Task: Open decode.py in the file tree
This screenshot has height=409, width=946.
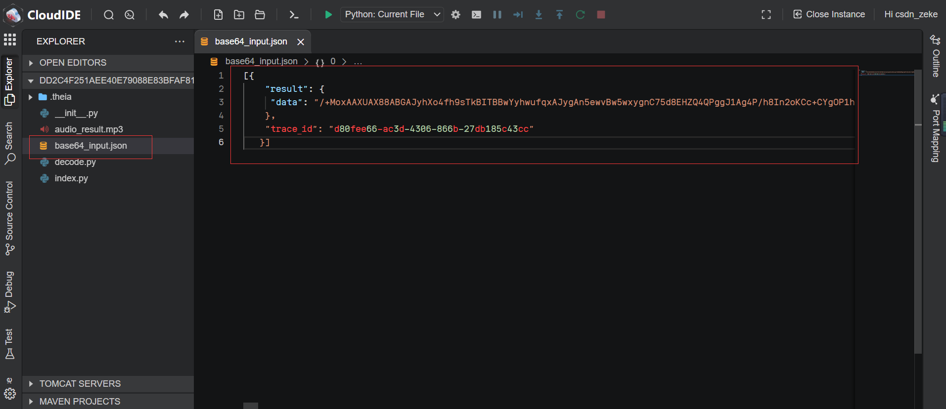Action: 75,162
